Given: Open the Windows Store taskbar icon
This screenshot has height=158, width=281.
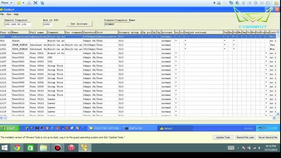Looking at the screenshot, I should 30,148.
